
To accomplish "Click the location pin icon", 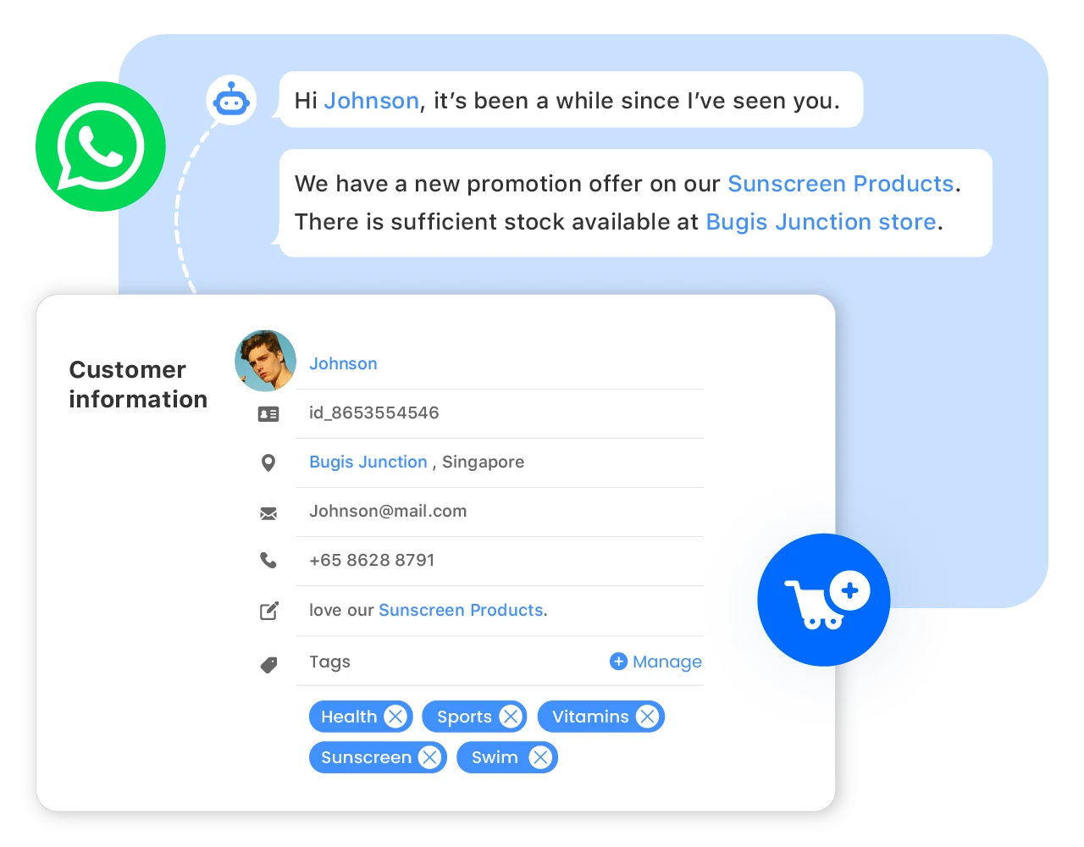I will point(268,462).
